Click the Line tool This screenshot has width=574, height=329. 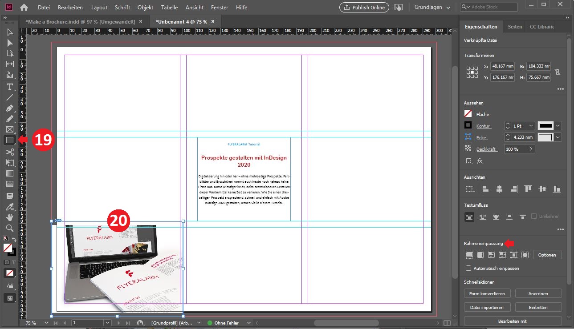(x=9, y=97)
